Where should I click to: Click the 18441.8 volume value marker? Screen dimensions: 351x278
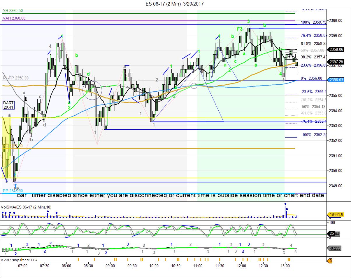coord(336,214)
